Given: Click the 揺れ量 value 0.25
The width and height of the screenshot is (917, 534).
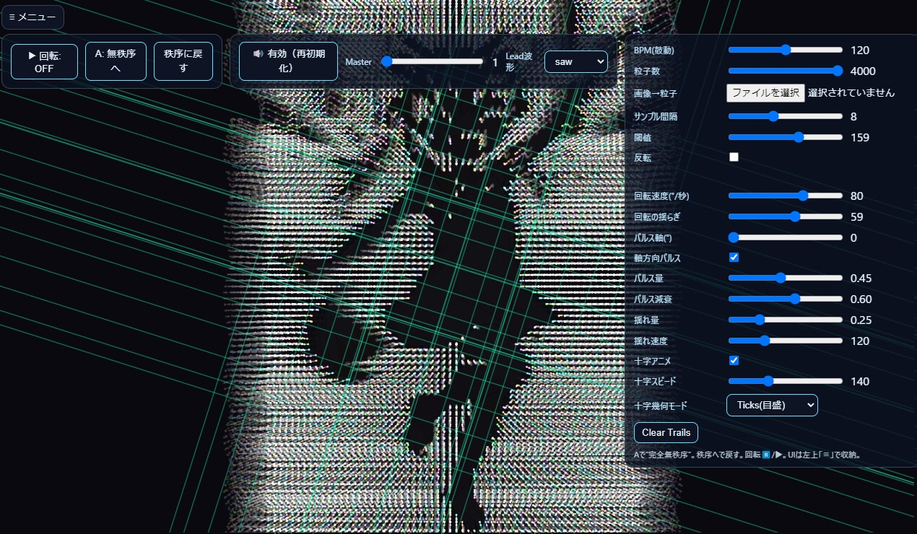Looking at the screenshot, I should 861,320.
